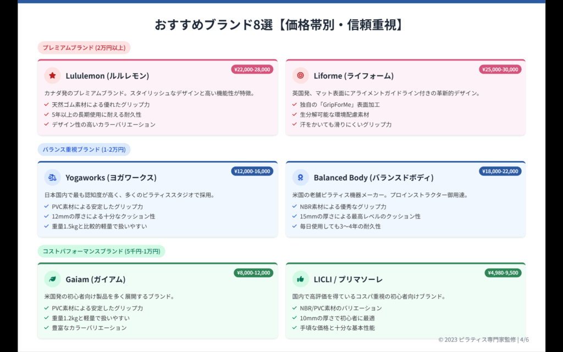This screenshot has width=563, height=352.
Task: Click the balance scale icon beside Yogaworks
Action: [52, 178]
